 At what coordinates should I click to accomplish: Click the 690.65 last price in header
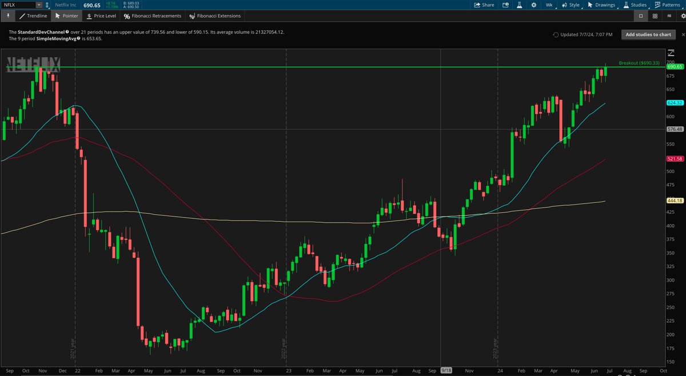click(x=93, y=5)
